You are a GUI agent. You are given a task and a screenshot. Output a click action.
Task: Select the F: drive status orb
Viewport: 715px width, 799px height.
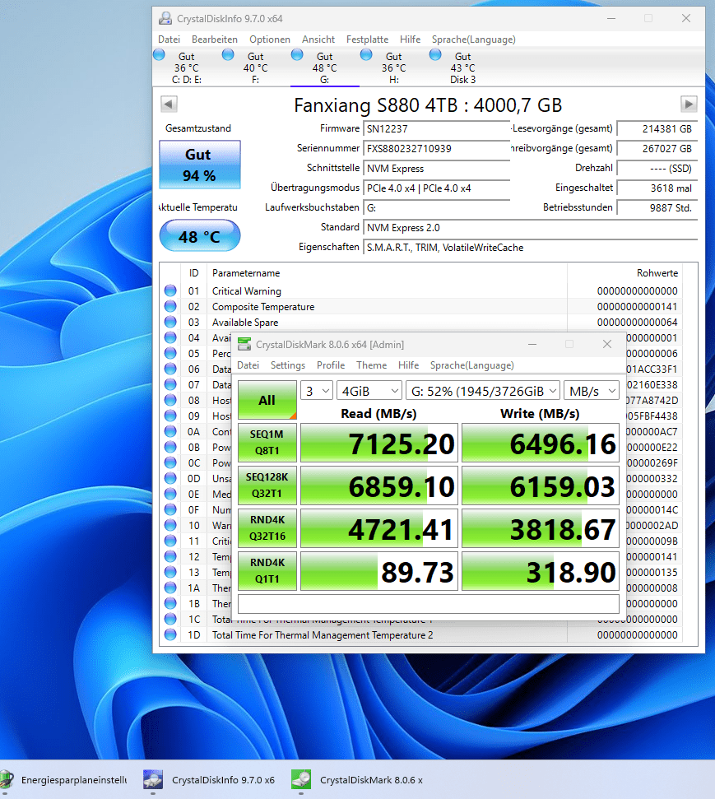228,54
